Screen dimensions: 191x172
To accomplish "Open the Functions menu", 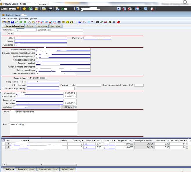I will 23,19.
